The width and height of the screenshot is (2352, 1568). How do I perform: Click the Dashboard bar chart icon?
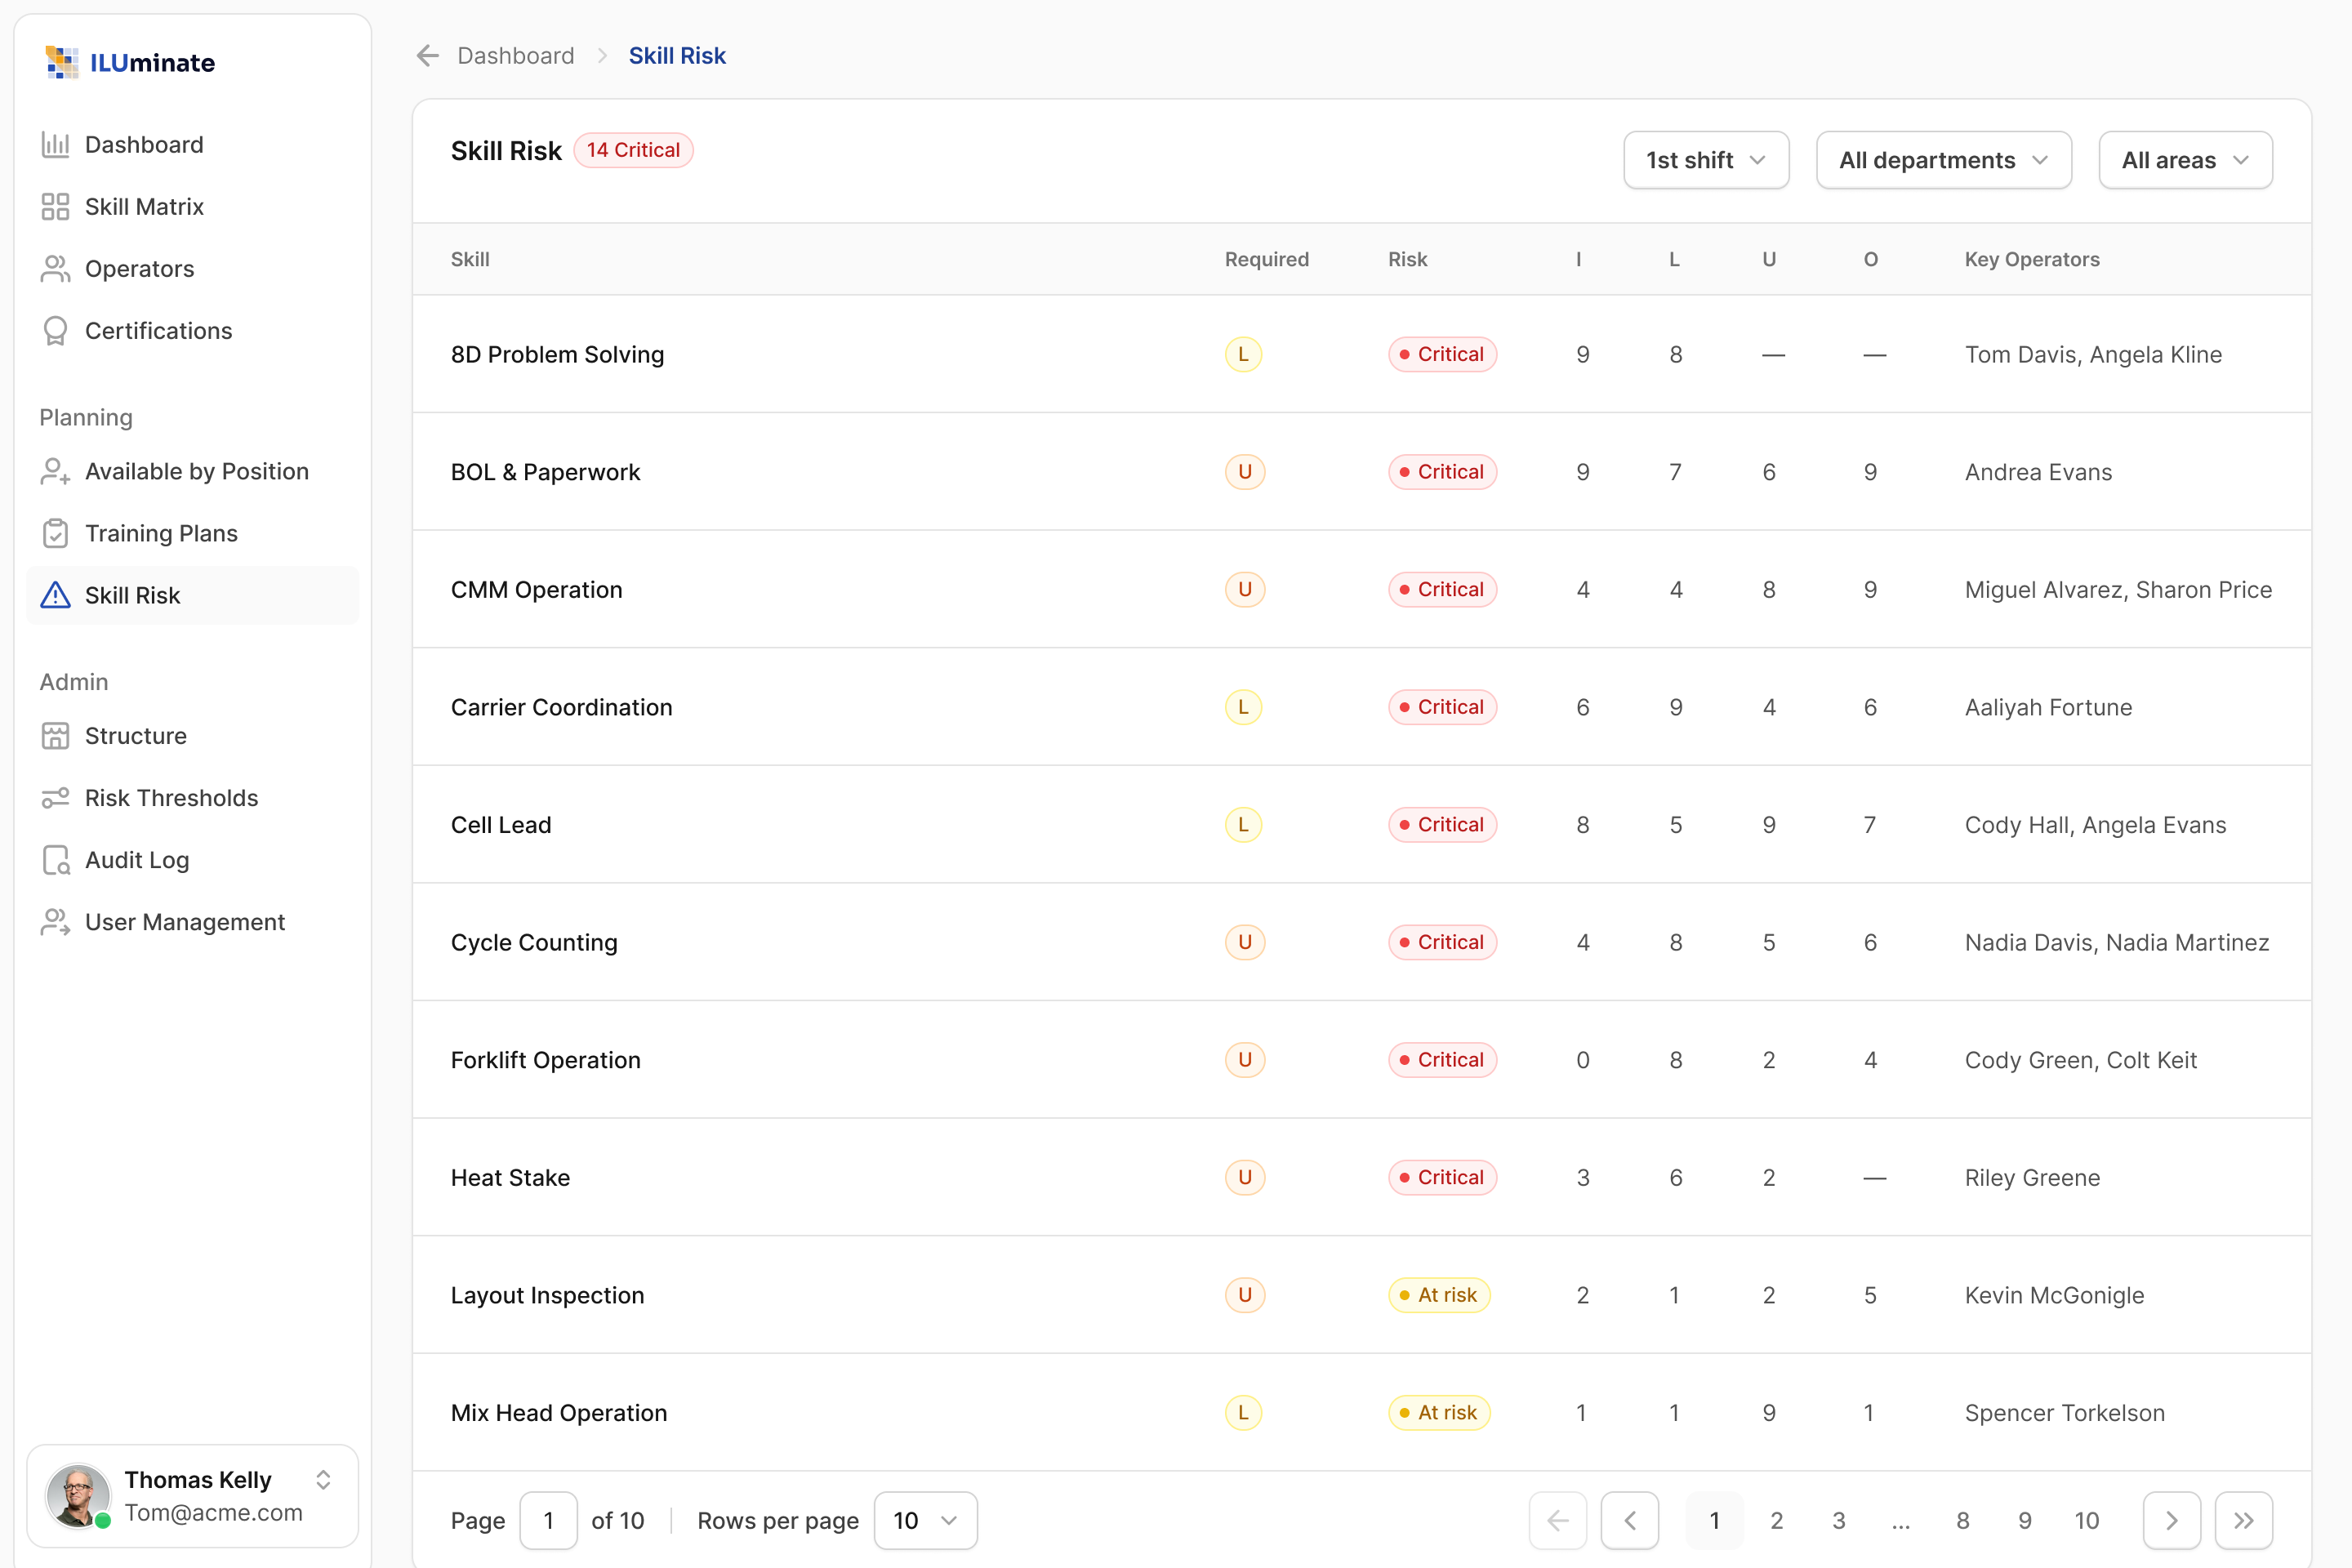pos(55,145)
